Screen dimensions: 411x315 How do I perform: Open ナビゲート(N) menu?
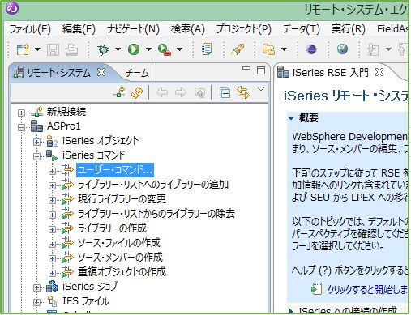[133, 29]
